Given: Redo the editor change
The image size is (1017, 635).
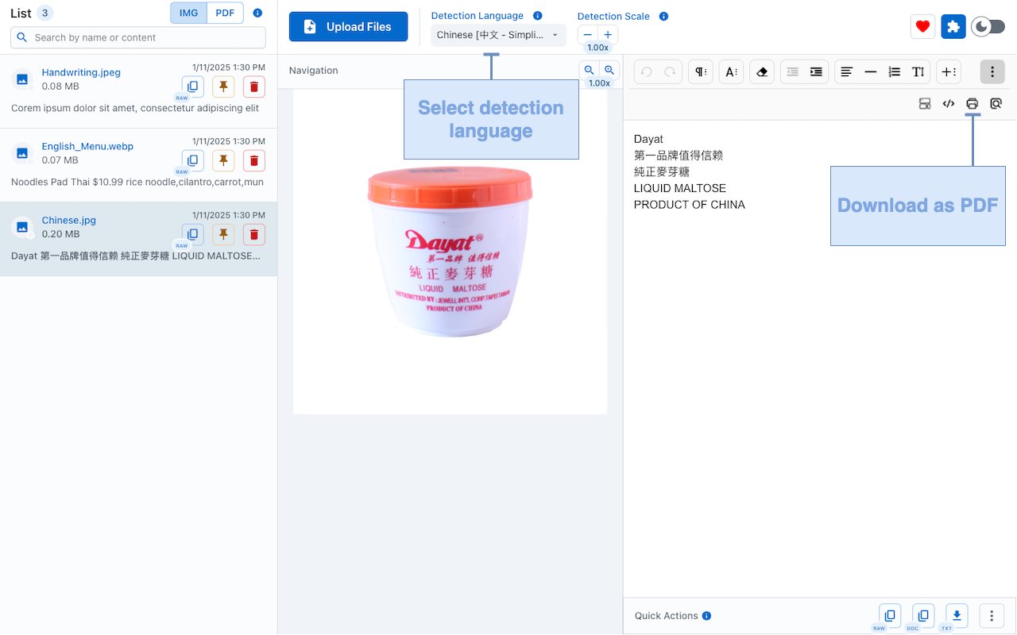Looking at the screenshot, I should click(x=670, y=71).
